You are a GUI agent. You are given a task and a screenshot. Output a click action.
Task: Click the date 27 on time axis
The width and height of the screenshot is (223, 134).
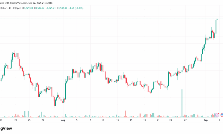pyautogui.click(x=185, y=121)
